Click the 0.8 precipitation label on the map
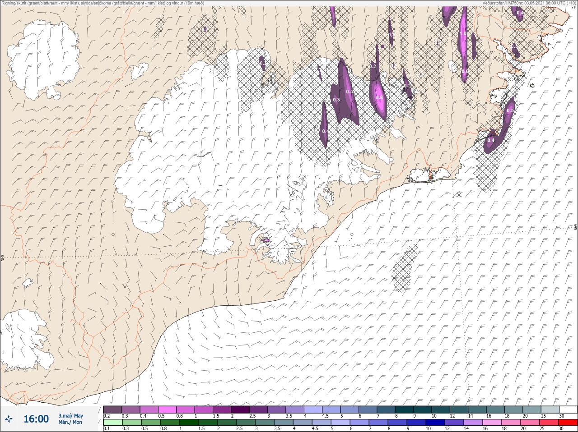This screenshot has height=432, width=578. click(x=379, y=97)
